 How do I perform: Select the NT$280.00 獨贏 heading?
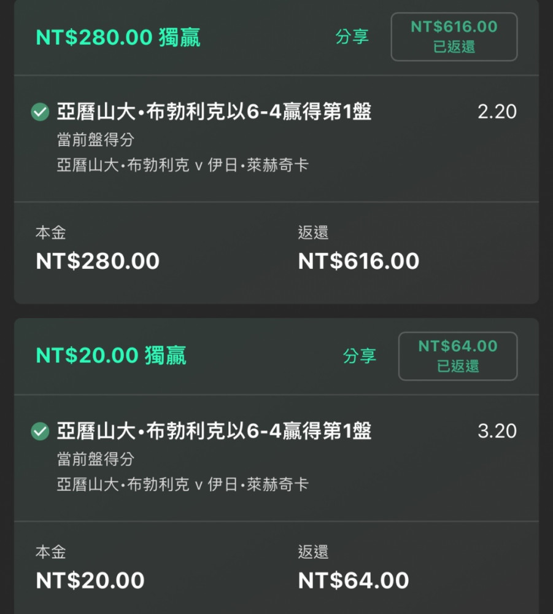(x=118, y=37)
